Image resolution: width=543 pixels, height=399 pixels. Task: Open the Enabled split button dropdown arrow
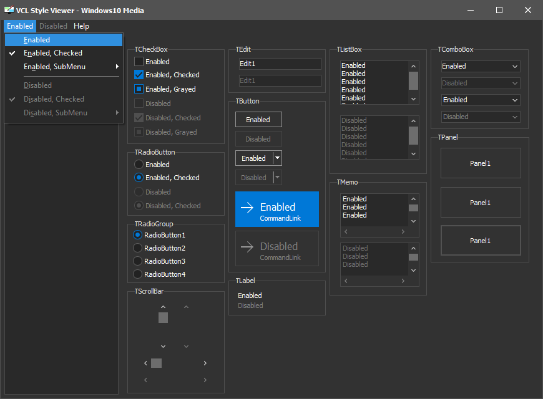pyautogui.click(x=277, y=158)
